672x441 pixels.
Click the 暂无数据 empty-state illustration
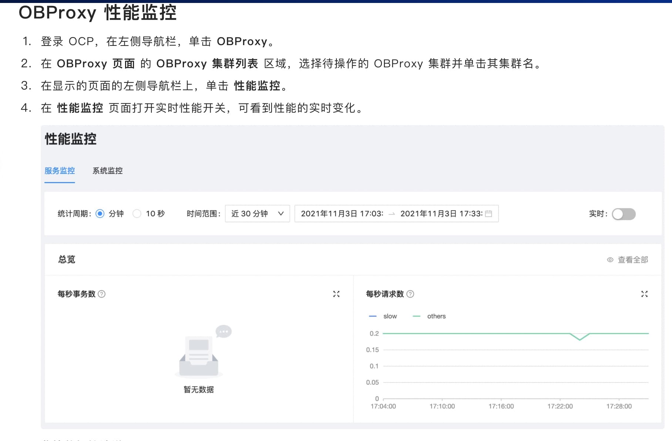tap(203, 351)
